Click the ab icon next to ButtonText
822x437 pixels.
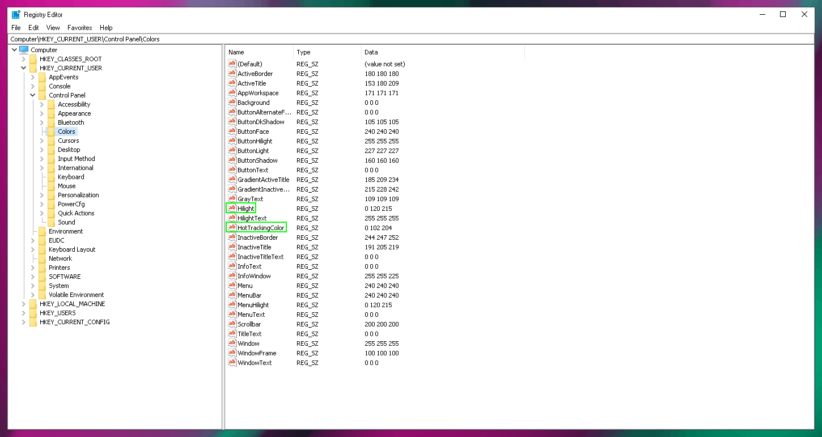[232, 170]
